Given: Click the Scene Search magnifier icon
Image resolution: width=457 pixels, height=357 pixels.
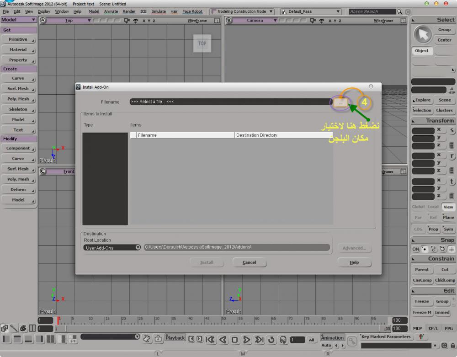Looking at the screenshot, I should (399, 12).
